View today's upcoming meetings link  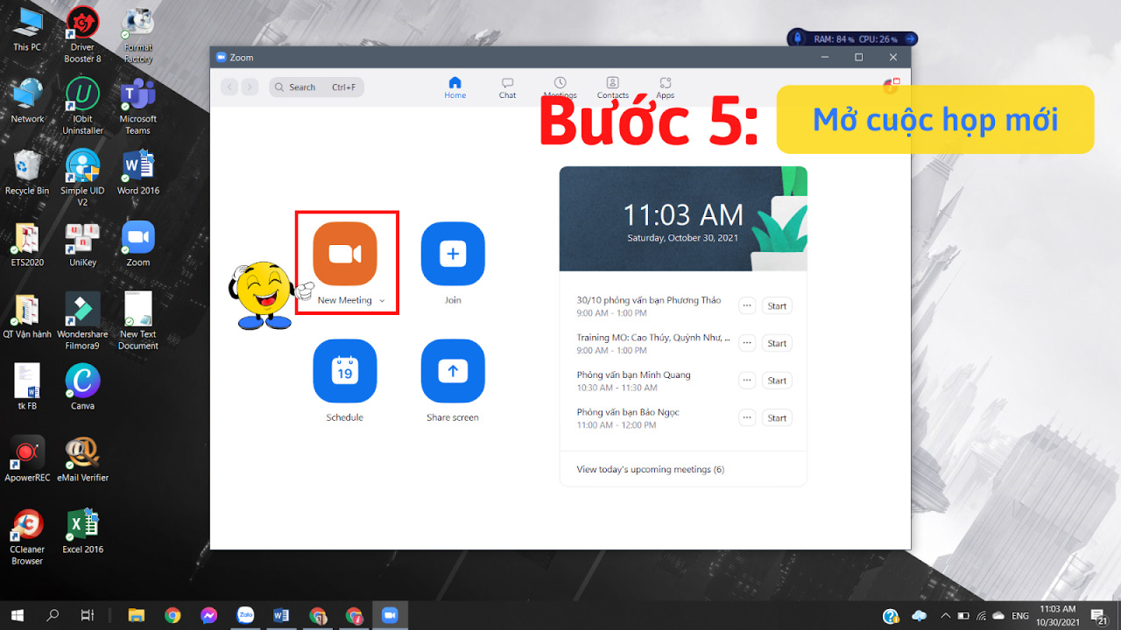point(650,470)
